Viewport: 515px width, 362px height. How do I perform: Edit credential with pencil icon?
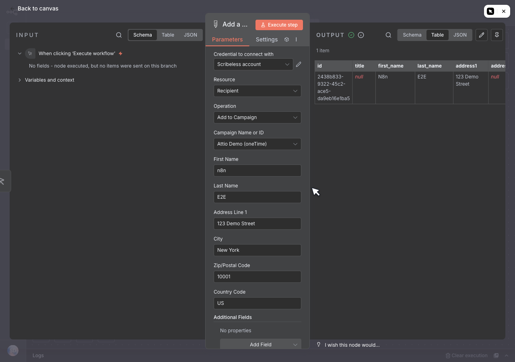pos(299,64)
